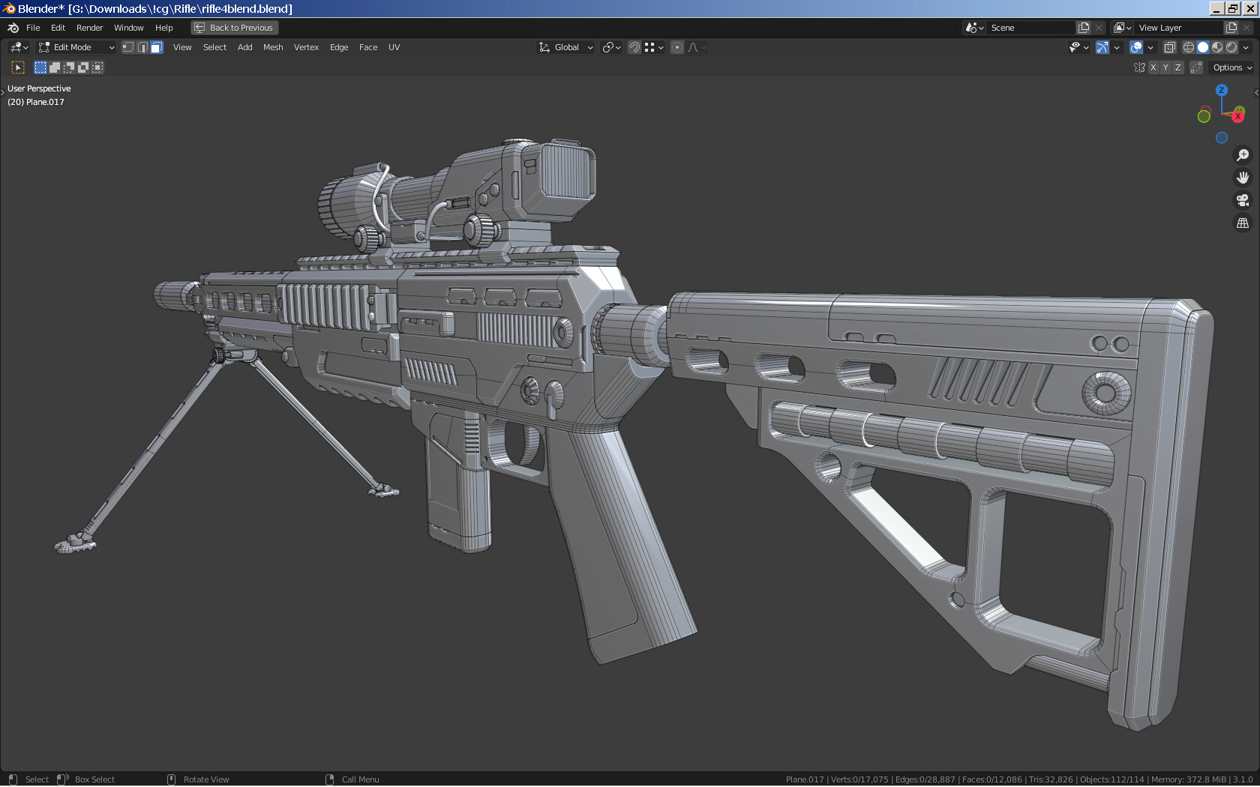Open the Mesh menu
This screenshot has height=787, width=1260.
272,46
